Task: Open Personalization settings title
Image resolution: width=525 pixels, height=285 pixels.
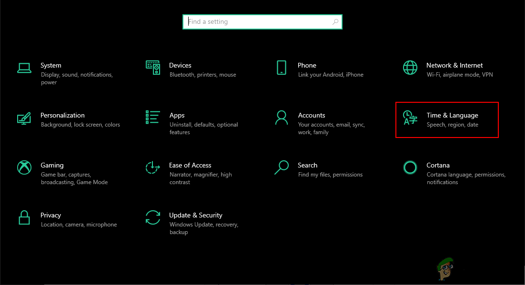Action: tap(62, 115)
